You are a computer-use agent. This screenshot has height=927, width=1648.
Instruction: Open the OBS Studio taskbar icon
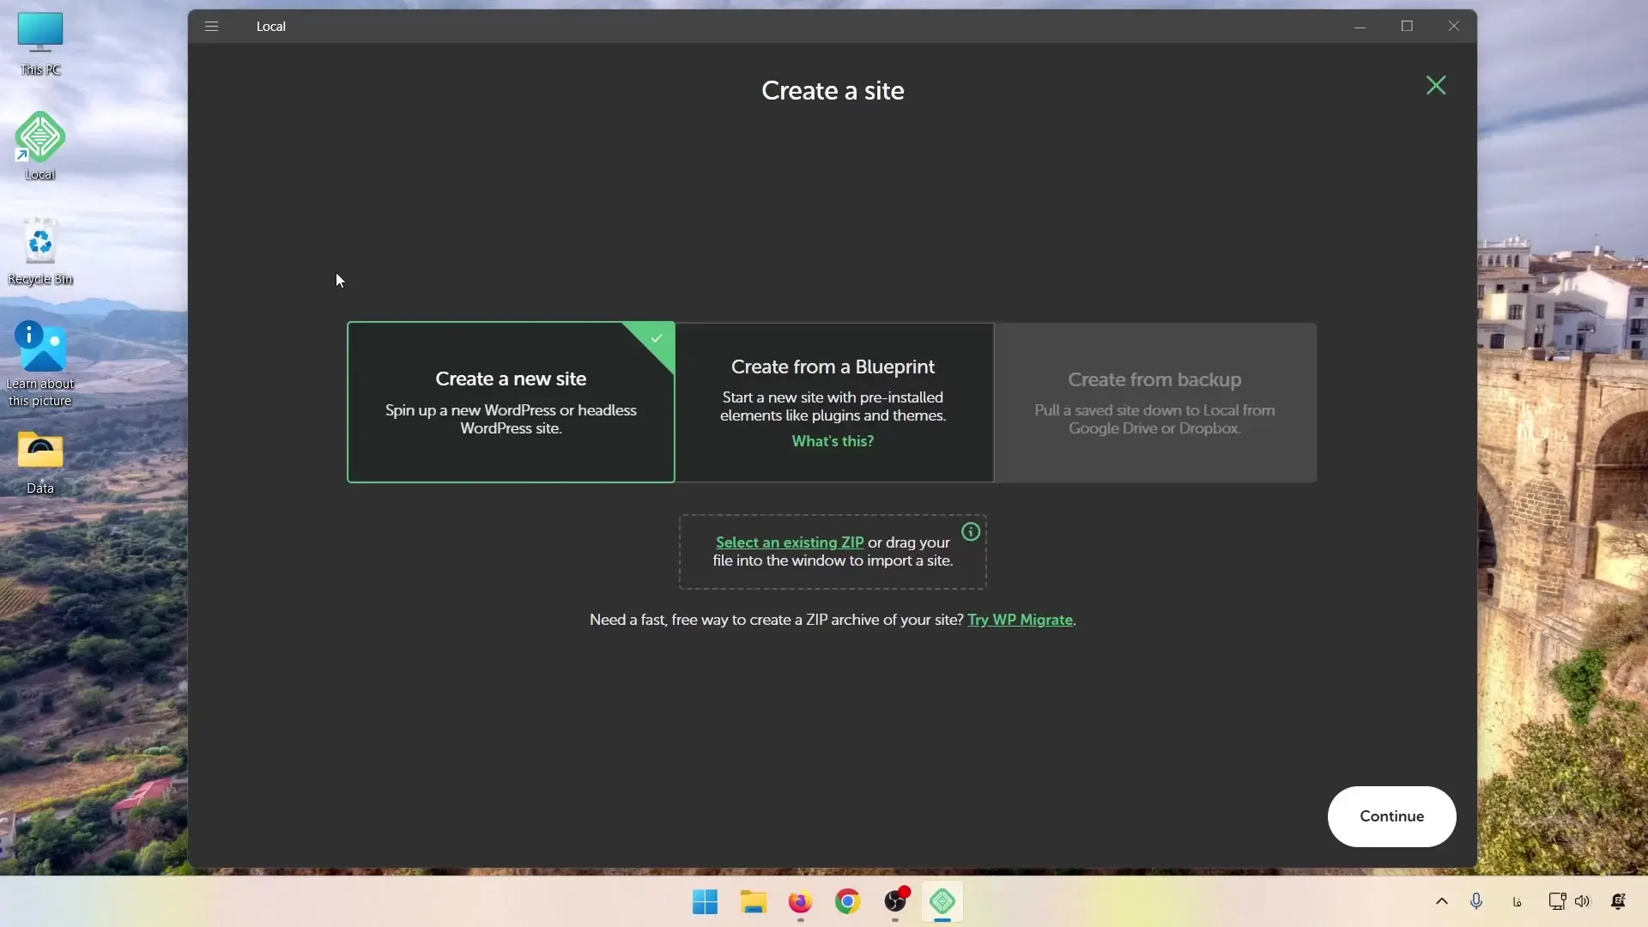point(895,901)
